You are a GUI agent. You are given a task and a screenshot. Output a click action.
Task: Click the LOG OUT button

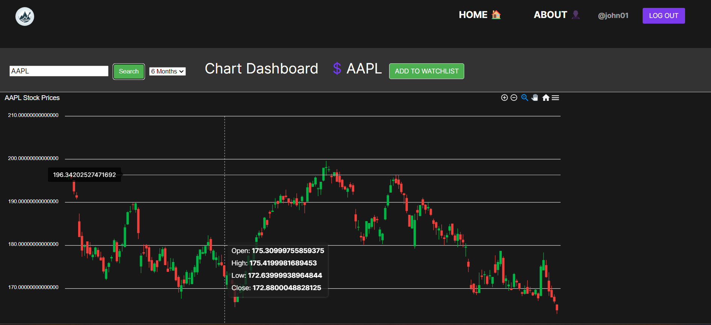pos(664,16)
